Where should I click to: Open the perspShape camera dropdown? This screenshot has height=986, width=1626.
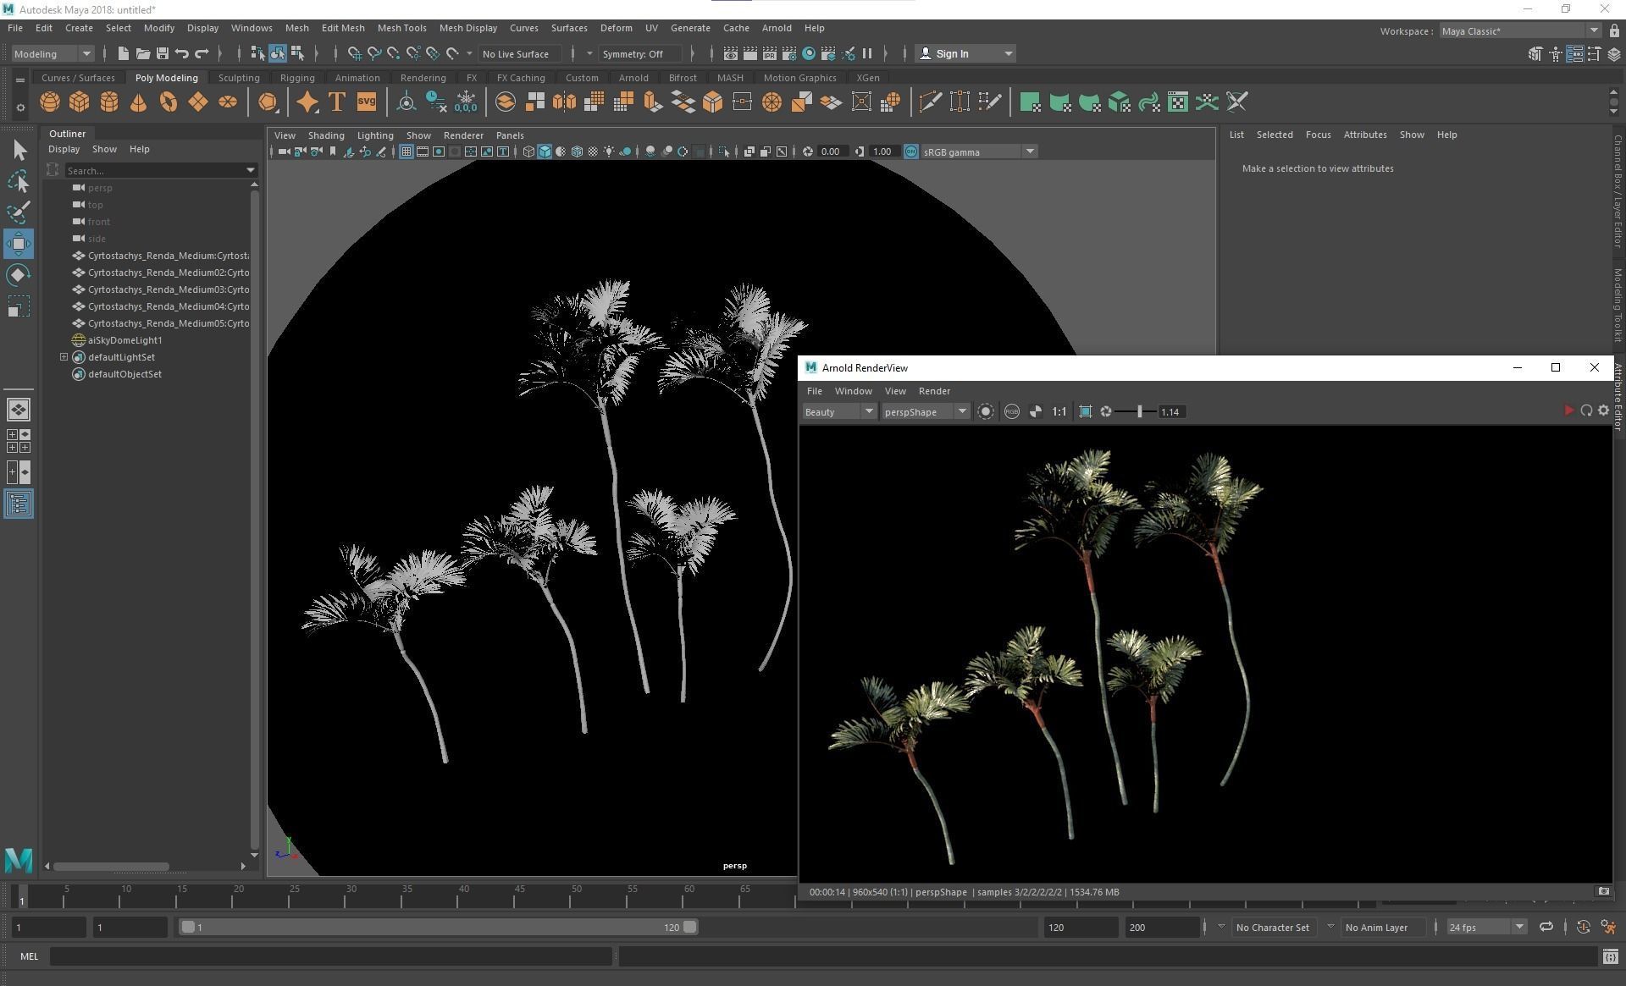point(925,411)
